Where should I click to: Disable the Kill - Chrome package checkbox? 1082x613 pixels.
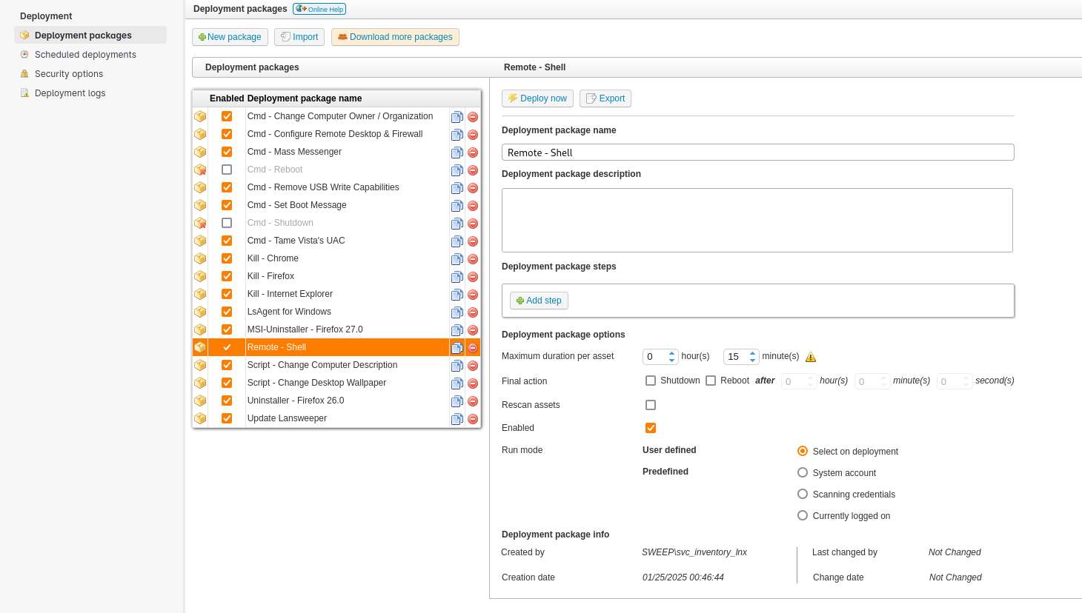(227, 258)
